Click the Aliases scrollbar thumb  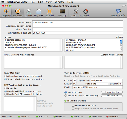[x=121, y=42]
